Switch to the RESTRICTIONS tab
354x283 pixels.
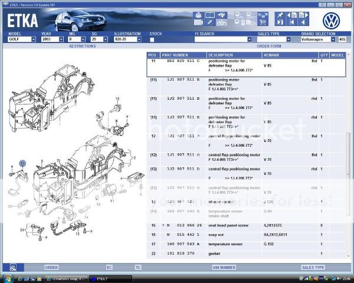[82, 45]
